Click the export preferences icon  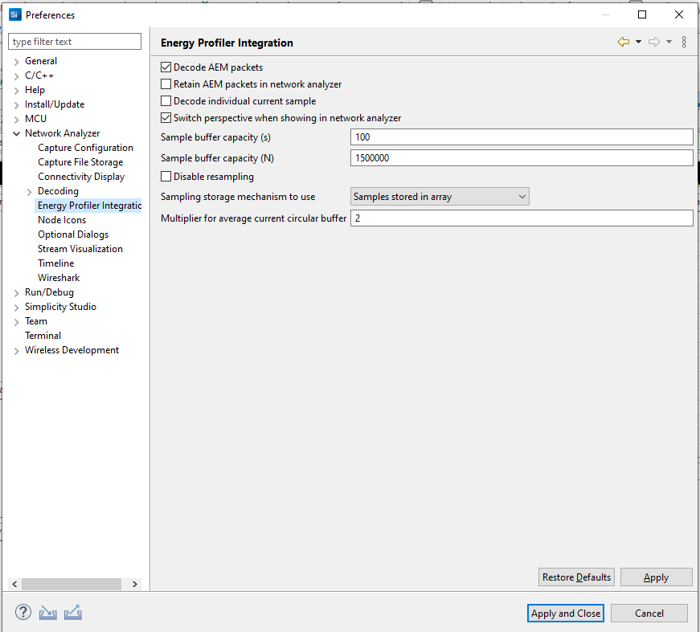(x=73, y=613)
